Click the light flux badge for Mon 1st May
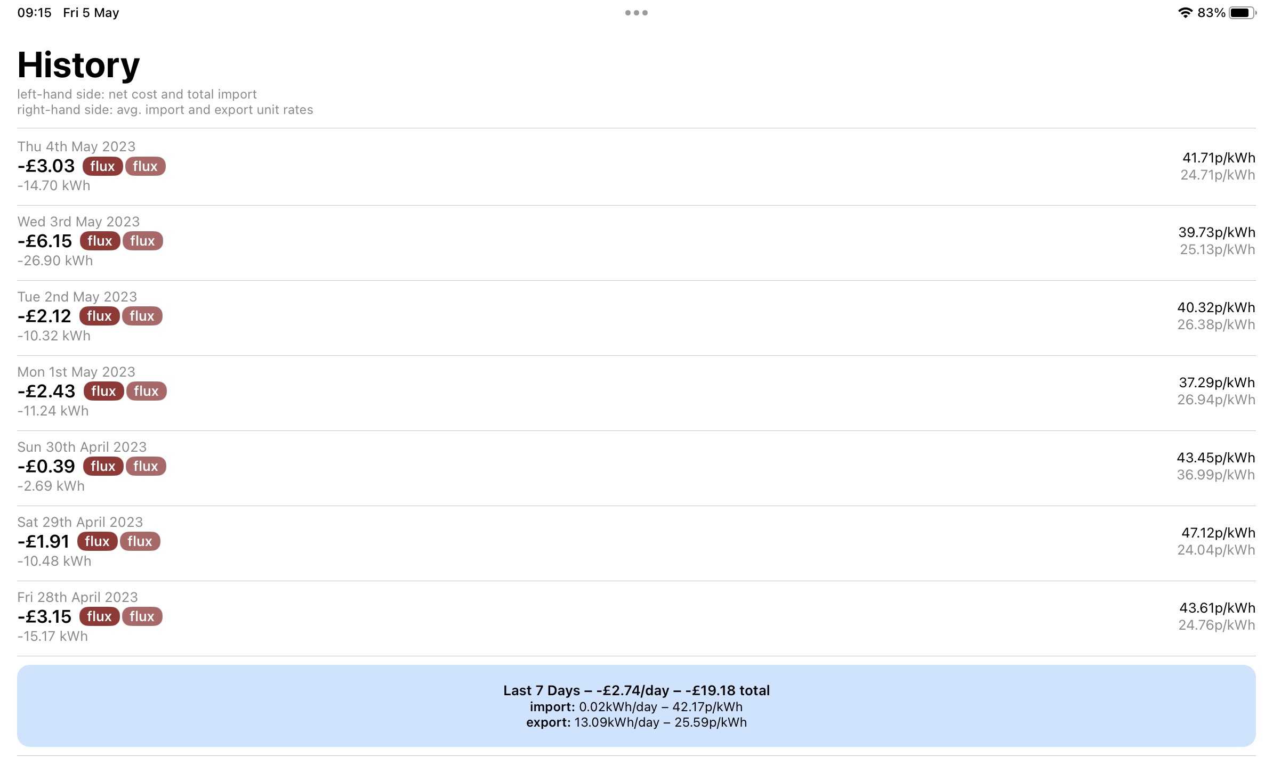The height and width of the screenshot is (757, 1273). click(x=146, y=391)
